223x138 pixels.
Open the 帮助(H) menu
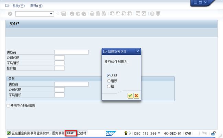click(x=36, y=6)
